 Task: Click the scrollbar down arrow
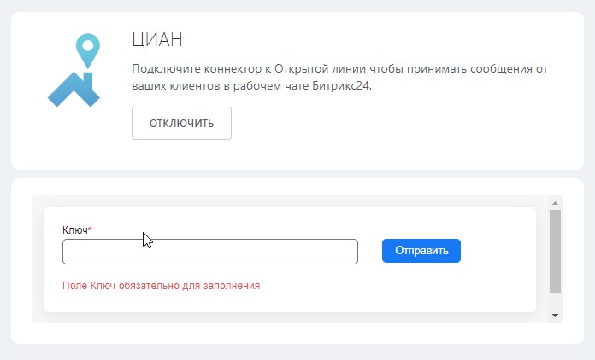tap(555, 316)
